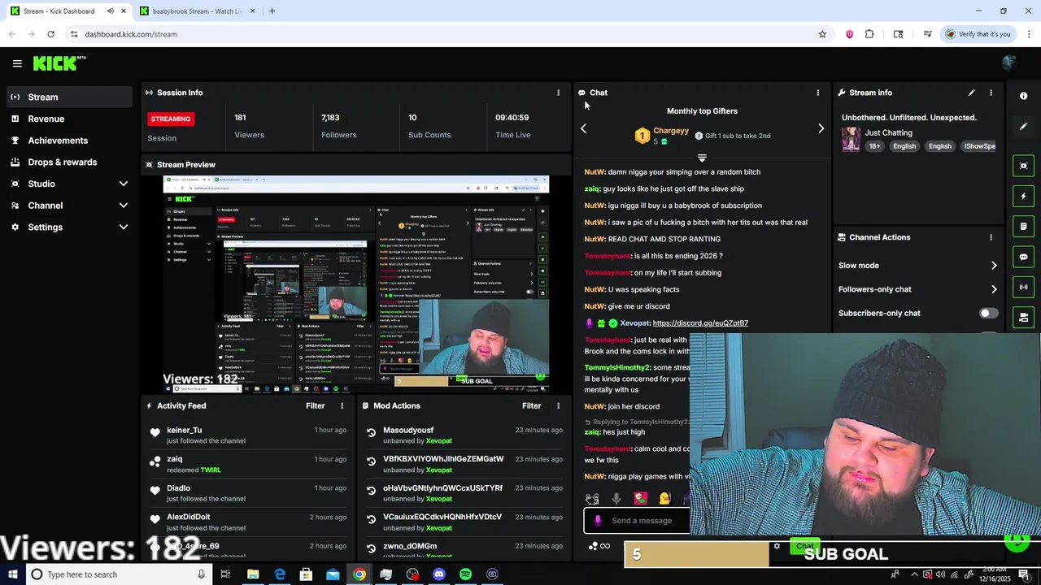The width and height of the screenshot is (1041, 585).
Task: Open Spotify from the taskbar
Action: coord(465,574)
